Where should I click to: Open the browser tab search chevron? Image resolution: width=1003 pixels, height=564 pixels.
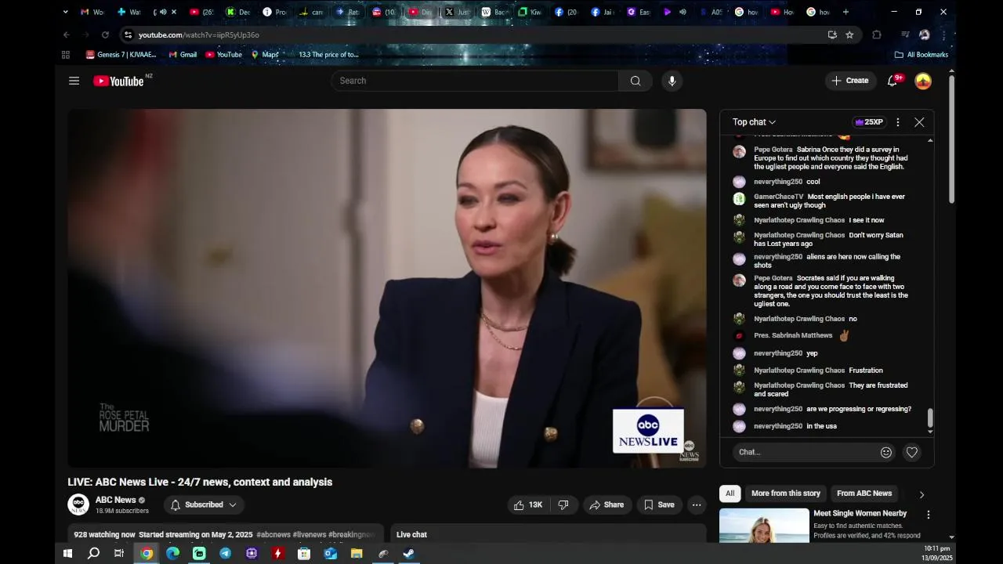[65, 12]
